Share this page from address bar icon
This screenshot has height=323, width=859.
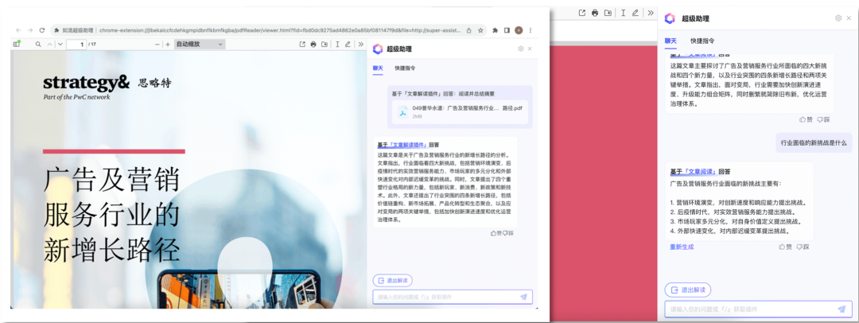pos(469,30)
